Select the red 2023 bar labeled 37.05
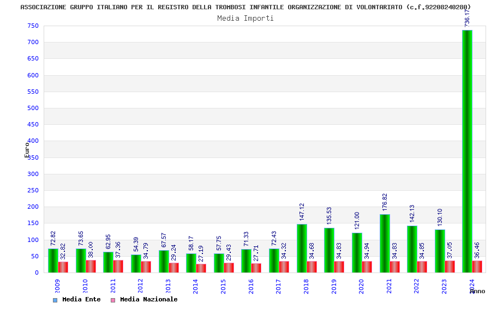 pyautogui.click(x=450, y=267)
